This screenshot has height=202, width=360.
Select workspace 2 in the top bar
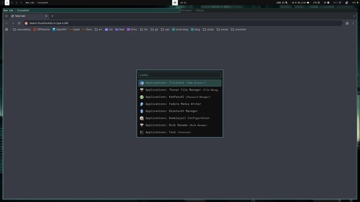[7, 3]
